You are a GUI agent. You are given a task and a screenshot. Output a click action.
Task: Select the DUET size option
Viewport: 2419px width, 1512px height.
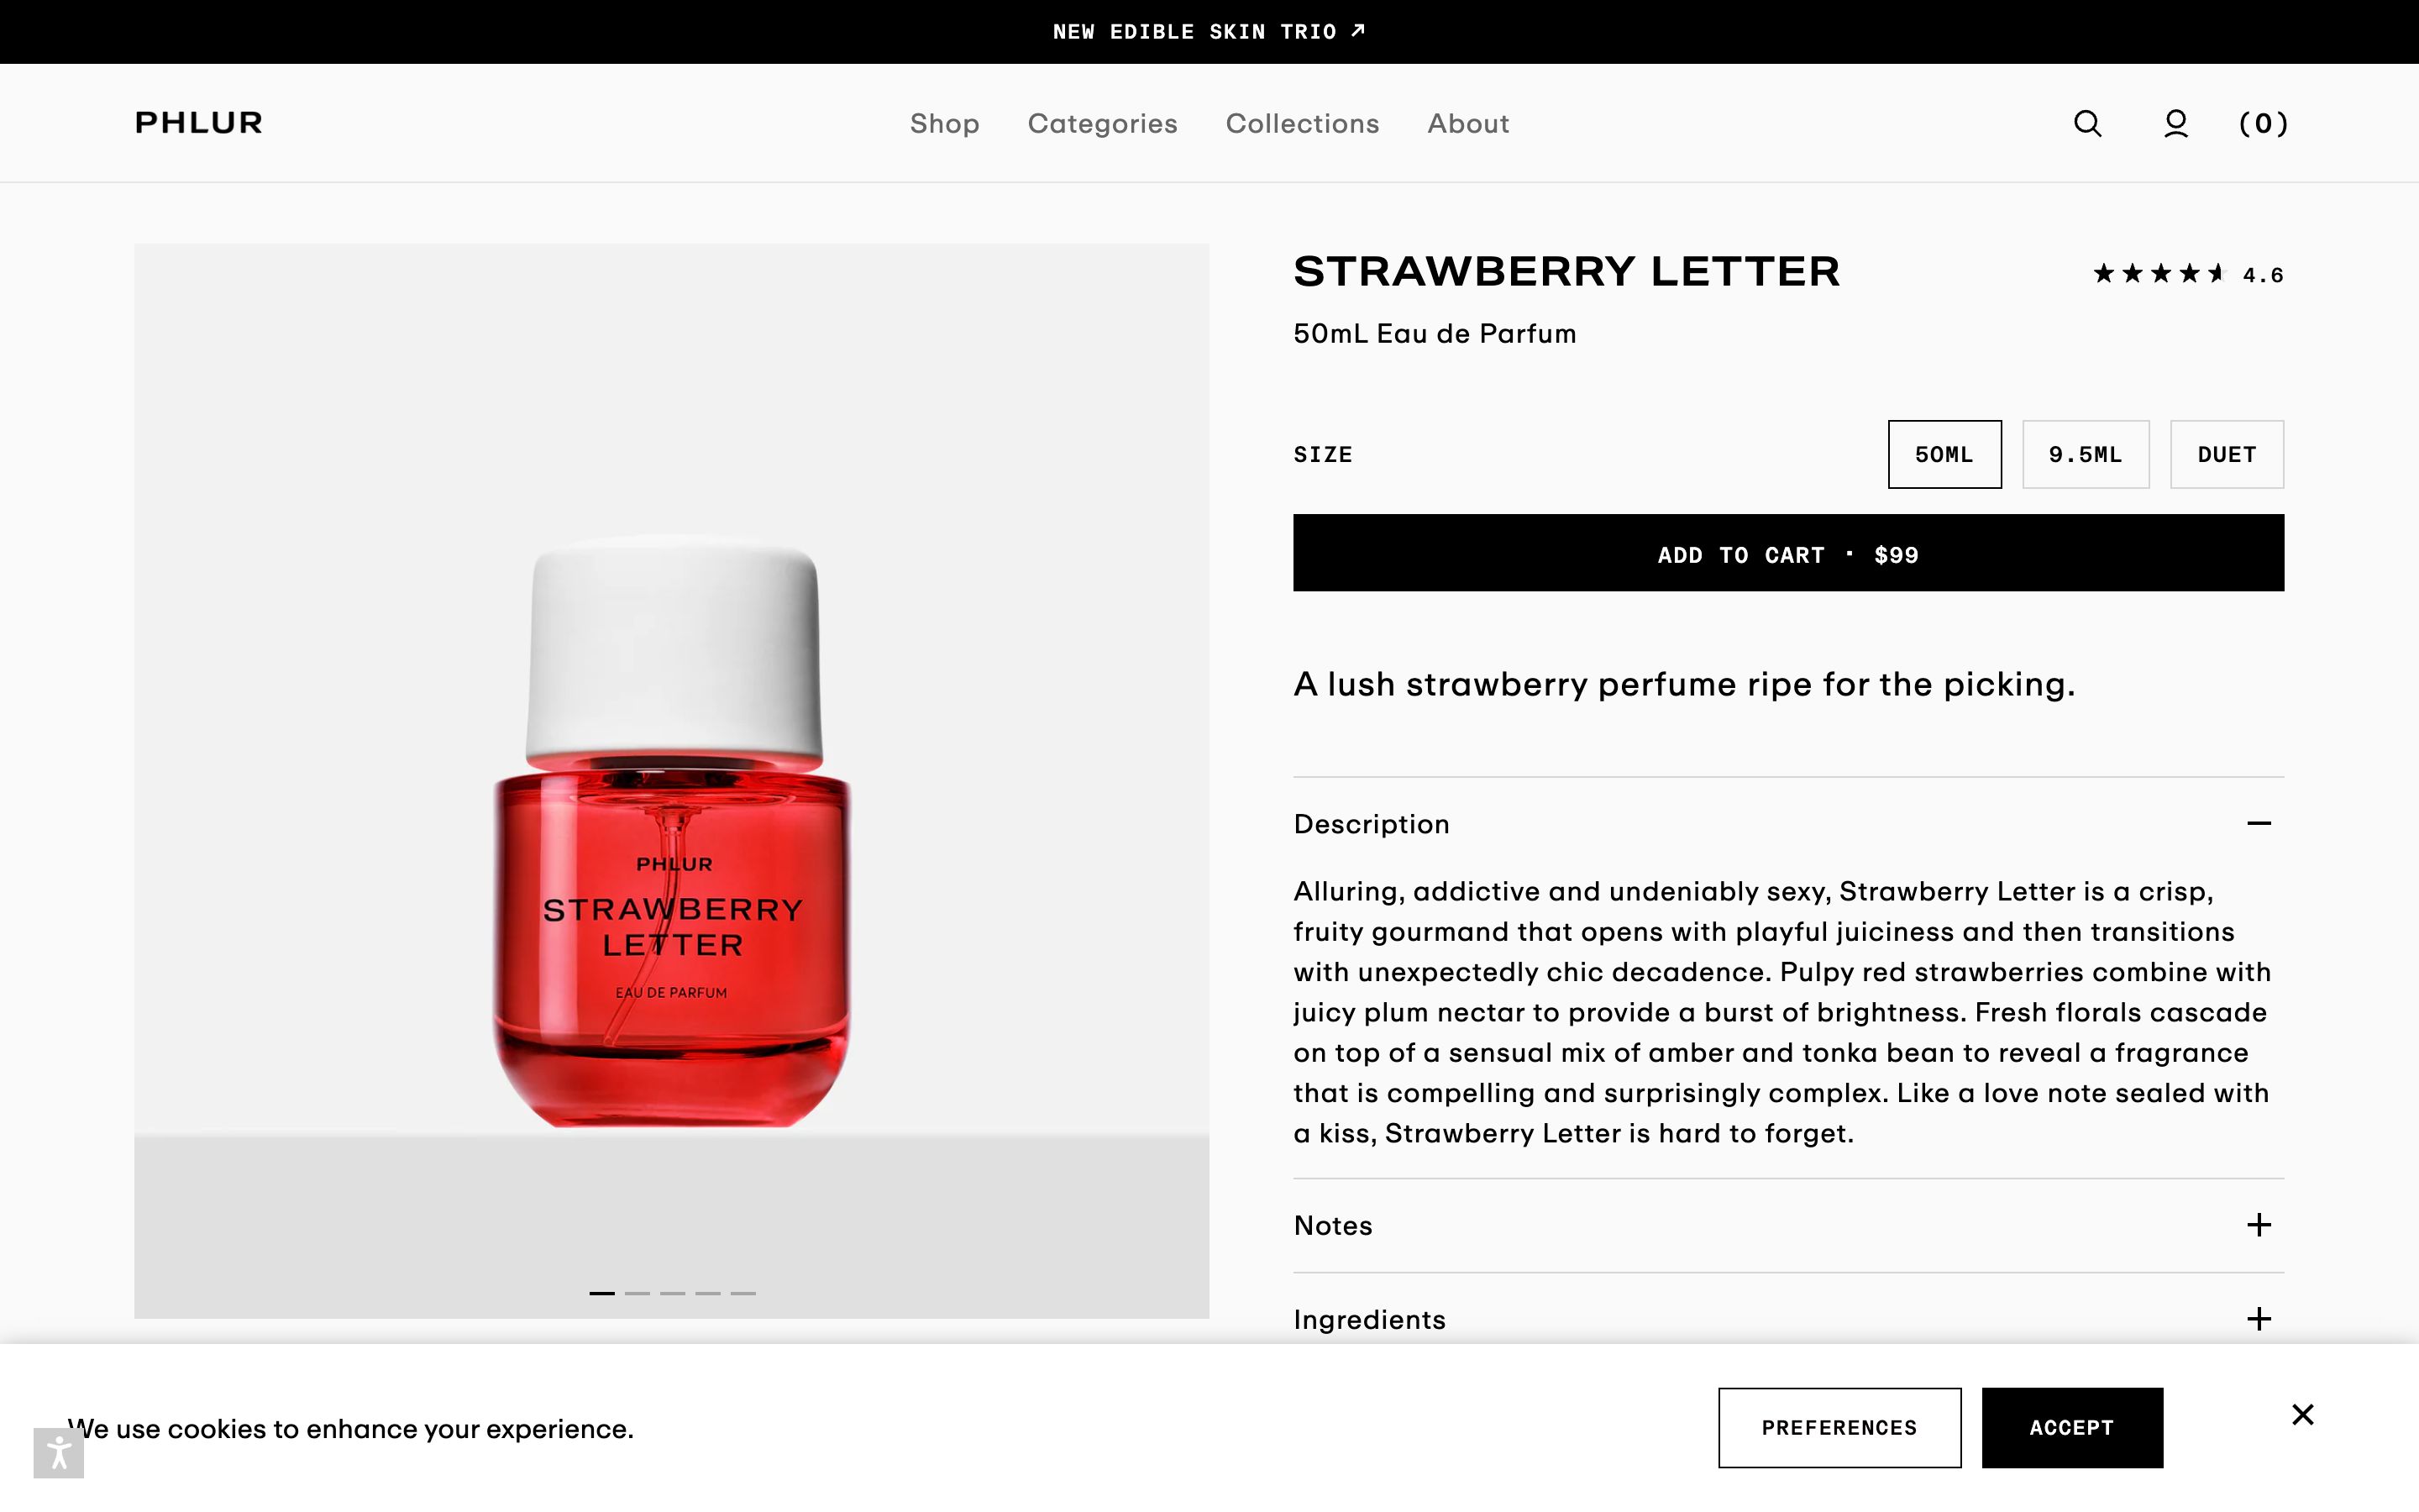(2226, 454)
